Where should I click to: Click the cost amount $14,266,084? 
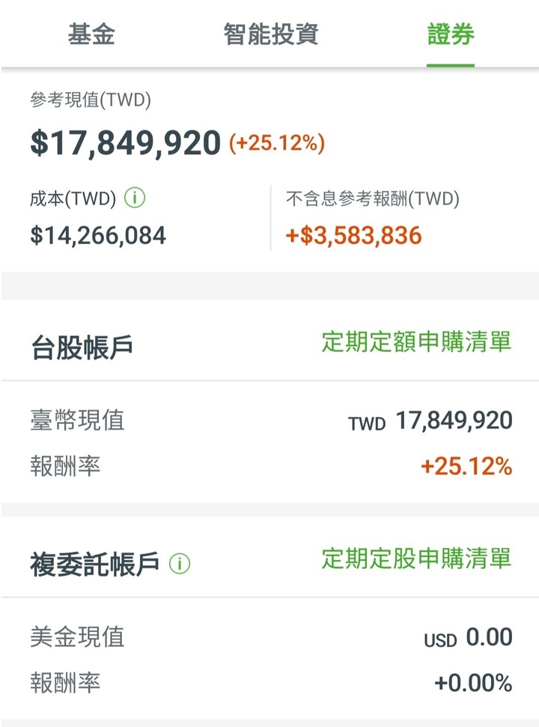(x=98, y=236)
